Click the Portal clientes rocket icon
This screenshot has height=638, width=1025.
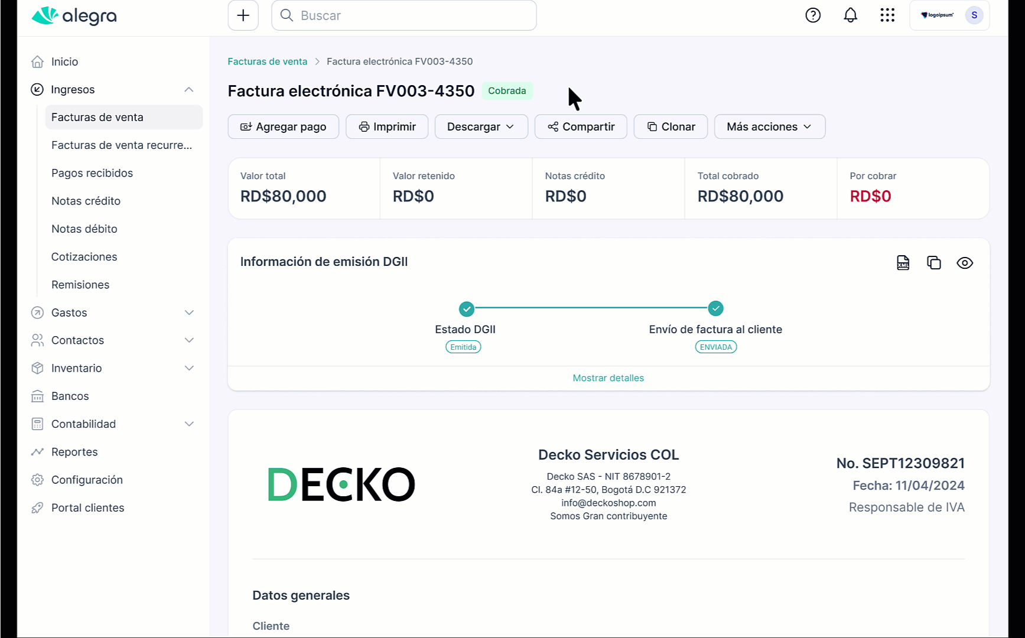[x=37, y=507]
